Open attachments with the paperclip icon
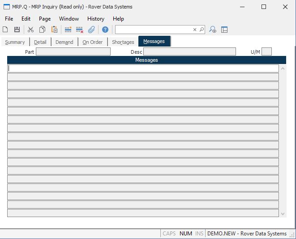 pyautogui.click(x=91, y=30)
